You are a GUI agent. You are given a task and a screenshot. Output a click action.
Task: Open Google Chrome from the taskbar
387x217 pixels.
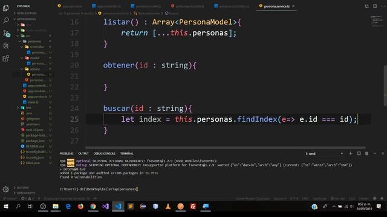(x=93, y=206)
